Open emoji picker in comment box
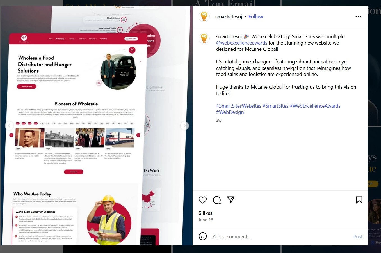The width and height of the screenshot is (381, 253). pos(203,236)
